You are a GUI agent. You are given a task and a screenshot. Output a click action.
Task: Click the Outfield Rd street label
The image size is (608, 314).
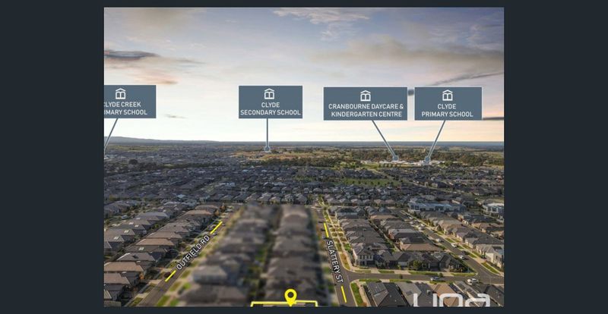(192, 253)
